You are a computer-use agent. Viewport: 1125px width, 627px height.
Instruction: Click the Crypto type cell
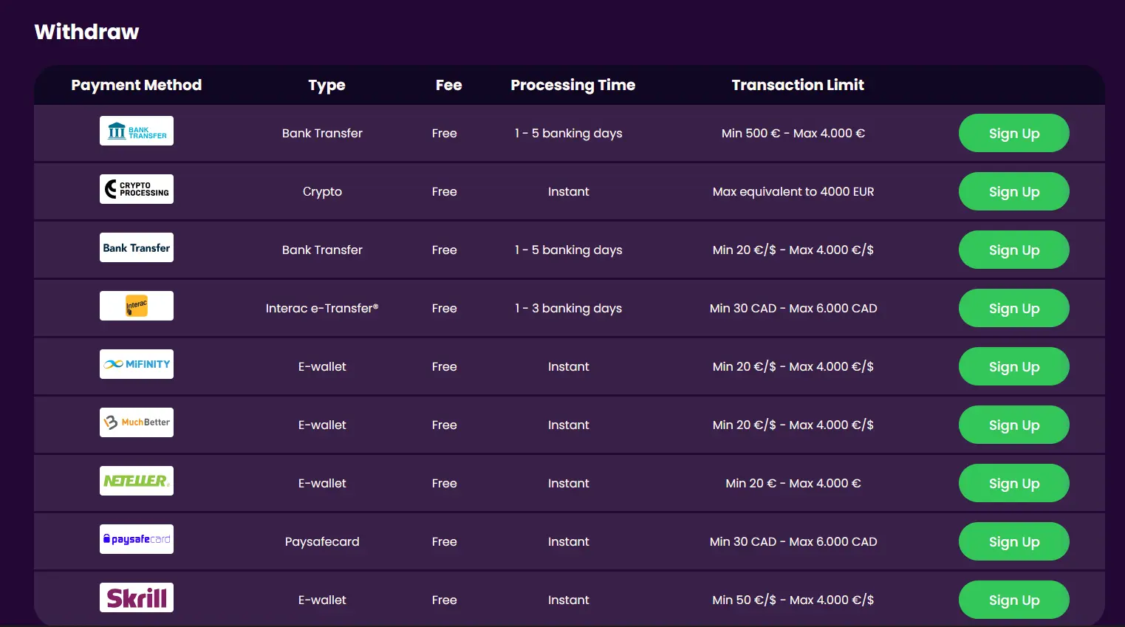[x=322, y=192]
